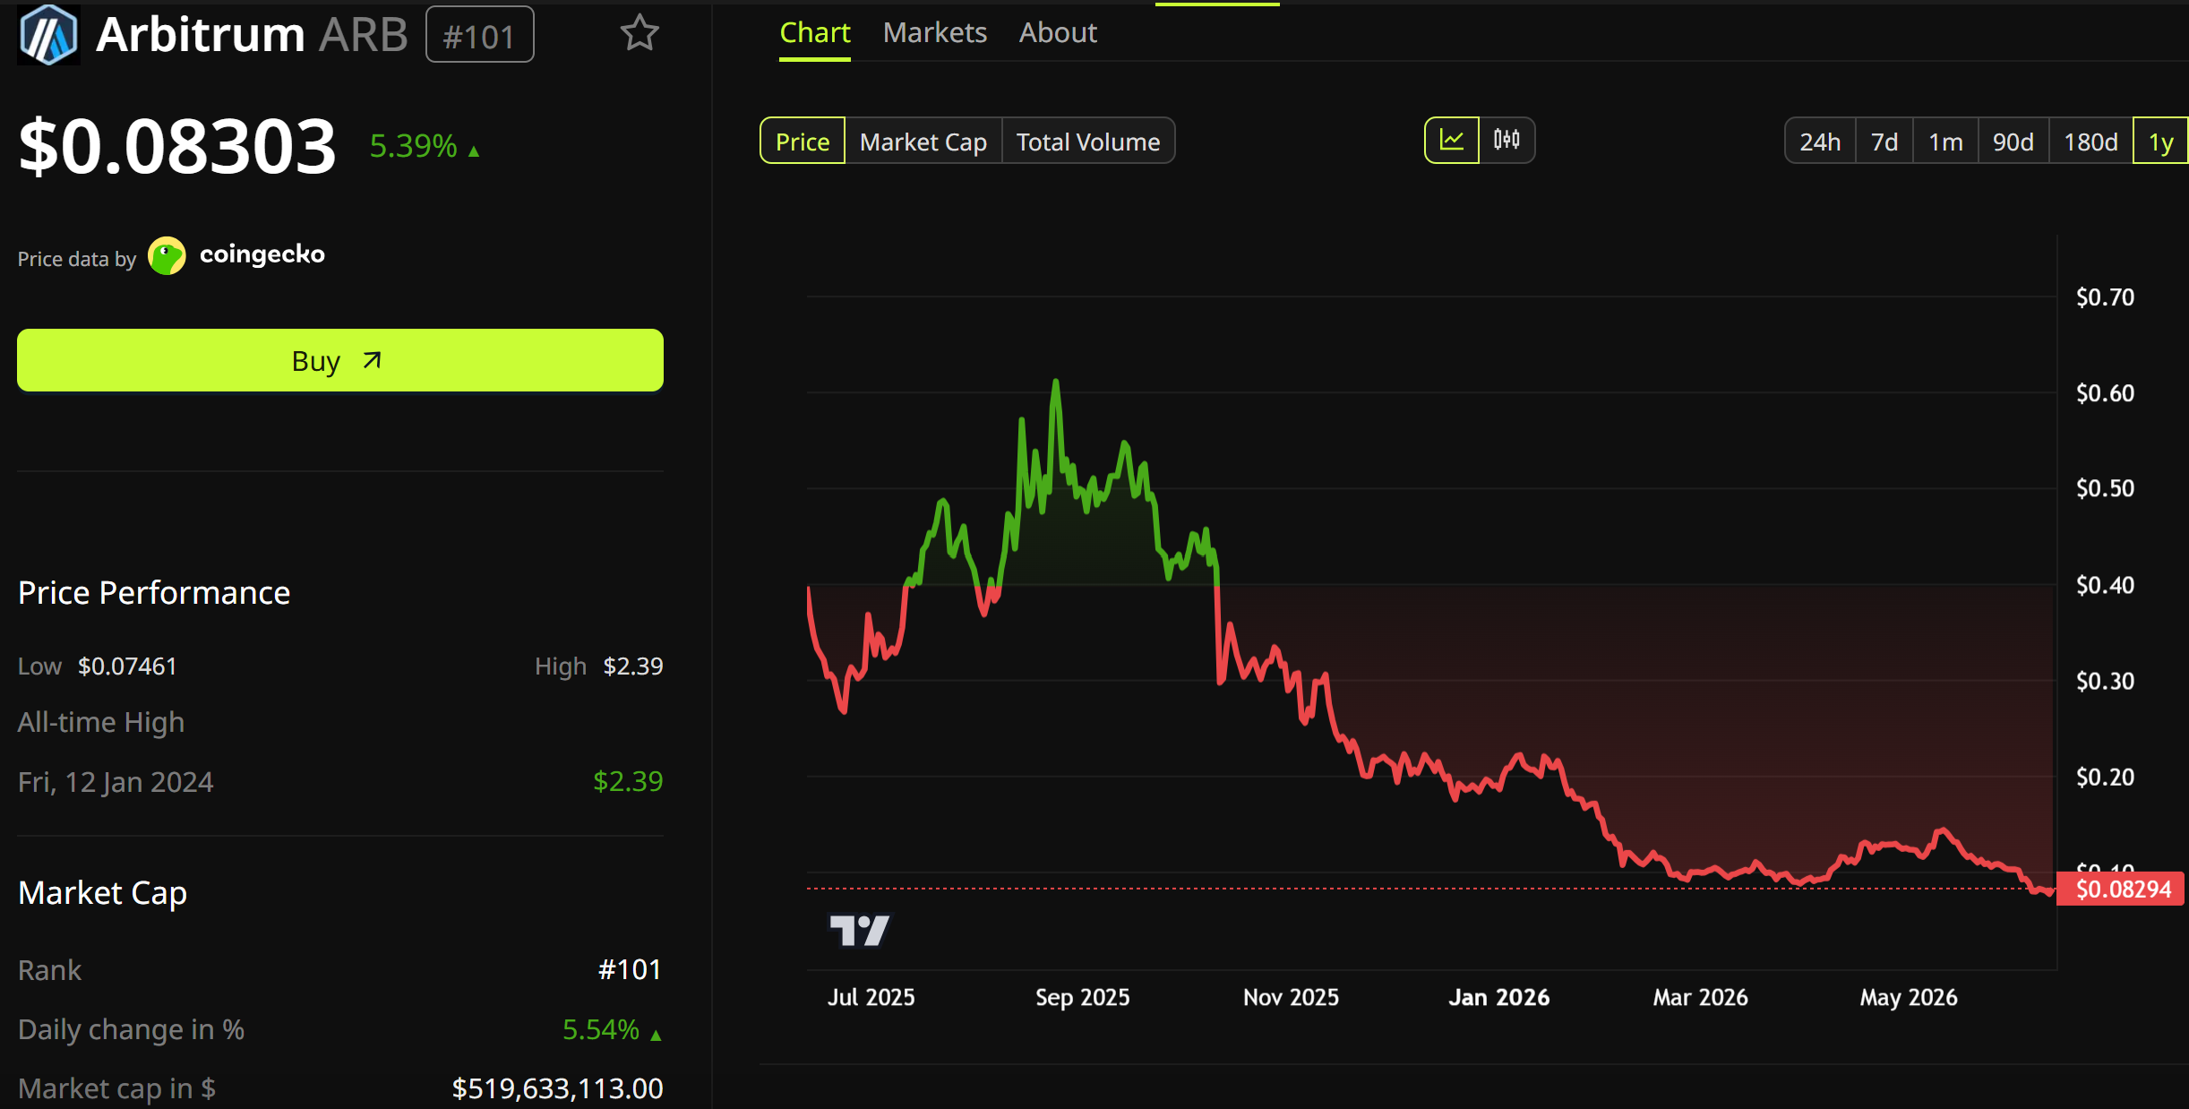Image resolution: width=2189 pixels, height=1109 pixels.
Task: Open the Markets tab
Action: (x=934, y=33)
